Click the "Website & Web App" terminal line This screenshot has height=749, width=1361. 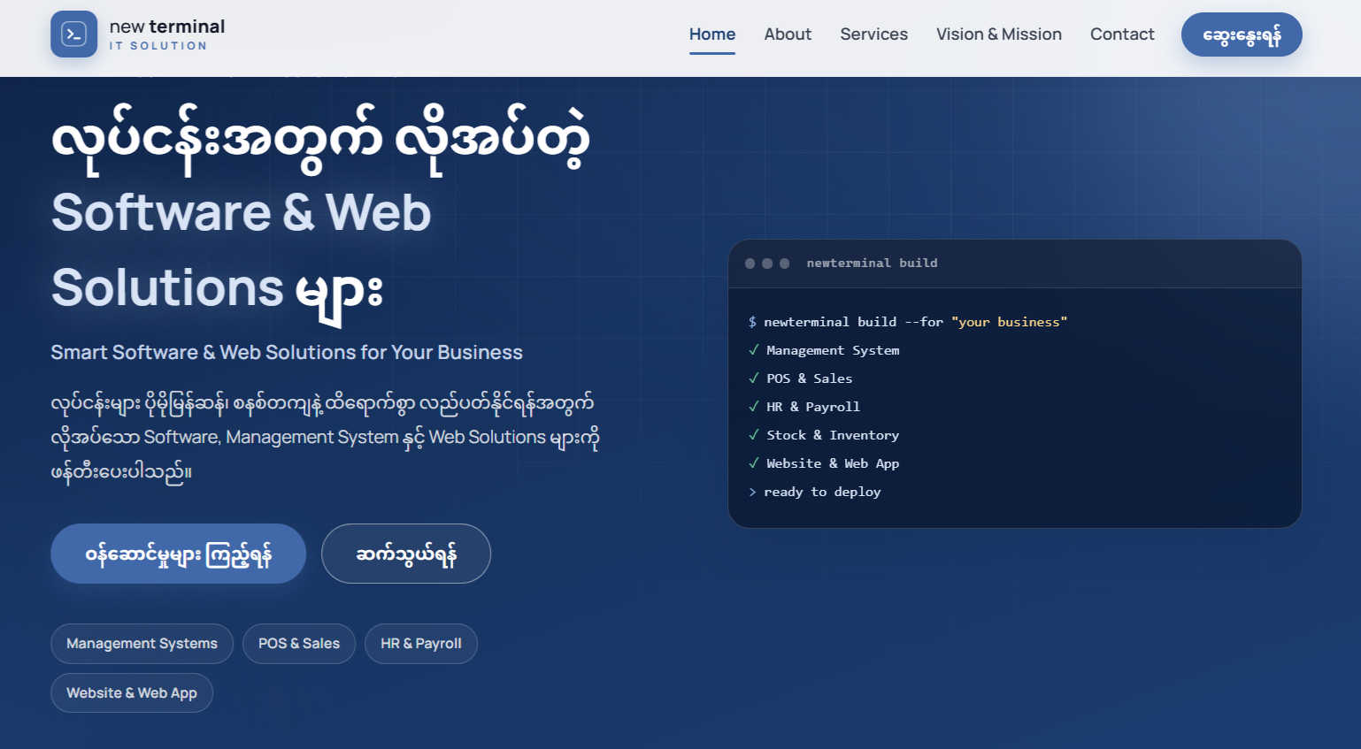pos(824,463)
